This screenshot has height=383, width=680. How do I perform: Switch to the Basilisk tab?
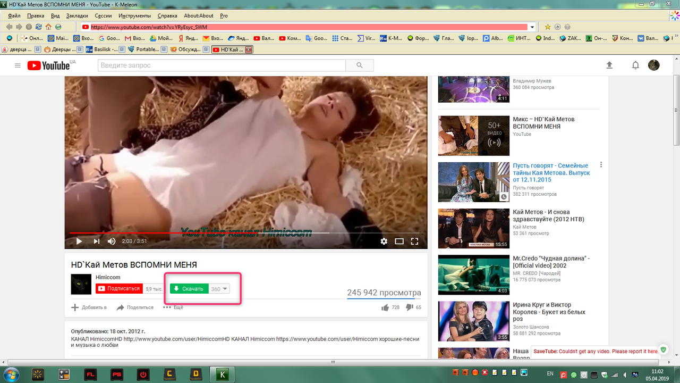106,49
